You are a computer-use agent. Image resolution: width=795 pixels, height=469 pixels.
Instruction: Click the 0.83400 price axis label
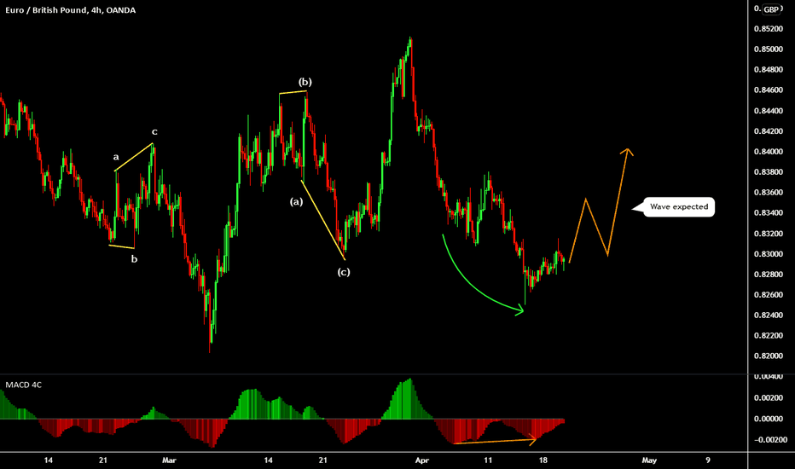768,213
